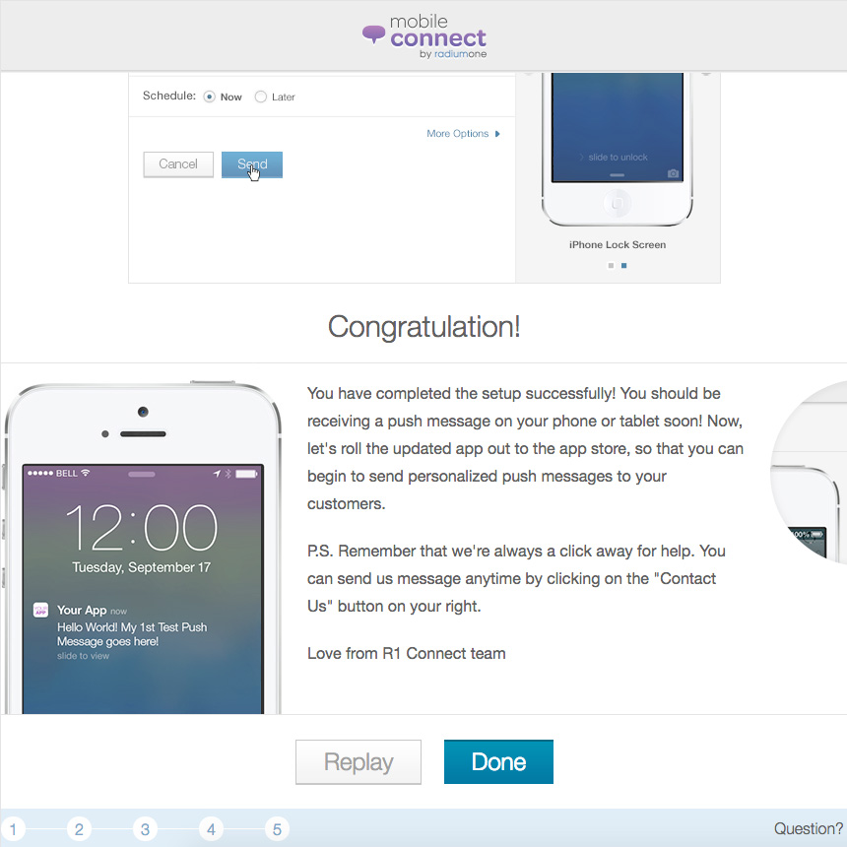Click the Your App notification icon
The height and width of the screenshot is (847, 847).
pyautogui.click(x=40, y=610)
